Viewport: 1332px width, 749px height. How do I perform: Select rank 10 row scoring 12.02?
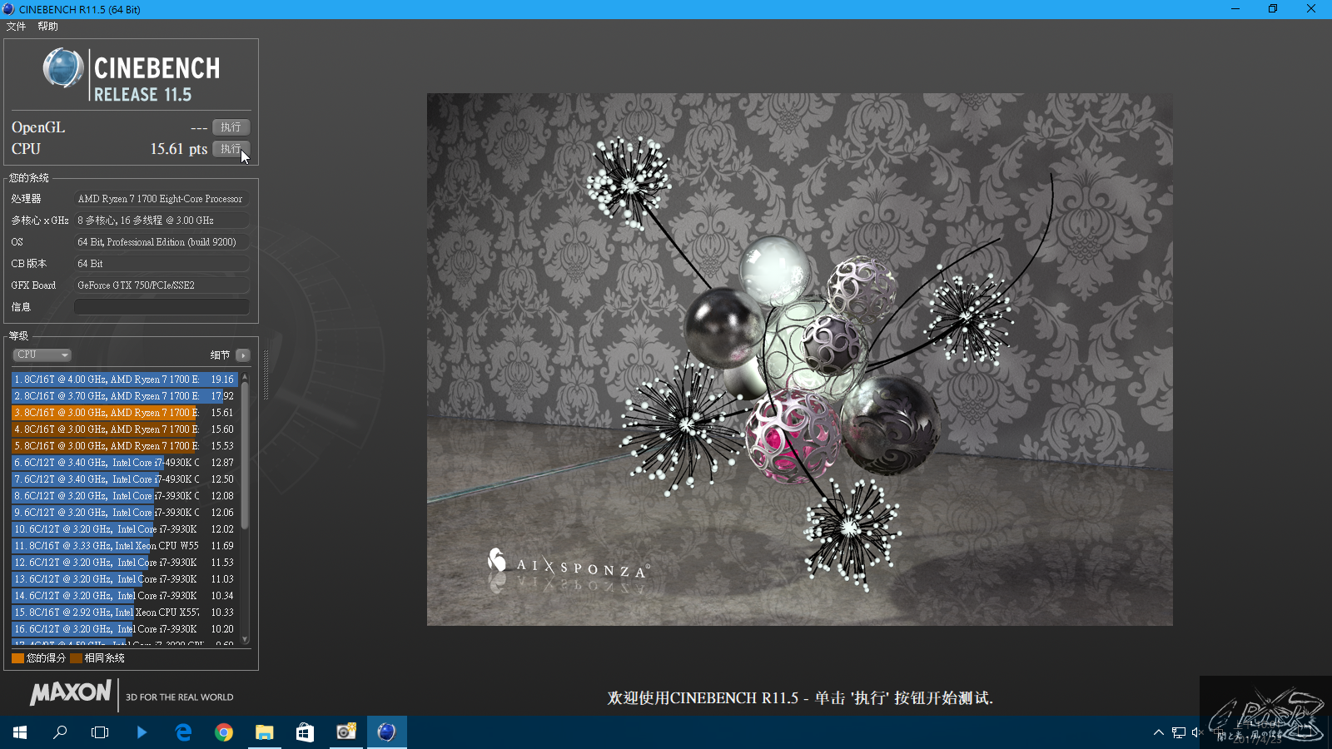coord(125,529)
